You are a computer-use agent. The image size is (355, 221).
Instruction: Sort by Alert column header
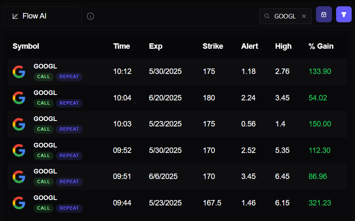250,46
